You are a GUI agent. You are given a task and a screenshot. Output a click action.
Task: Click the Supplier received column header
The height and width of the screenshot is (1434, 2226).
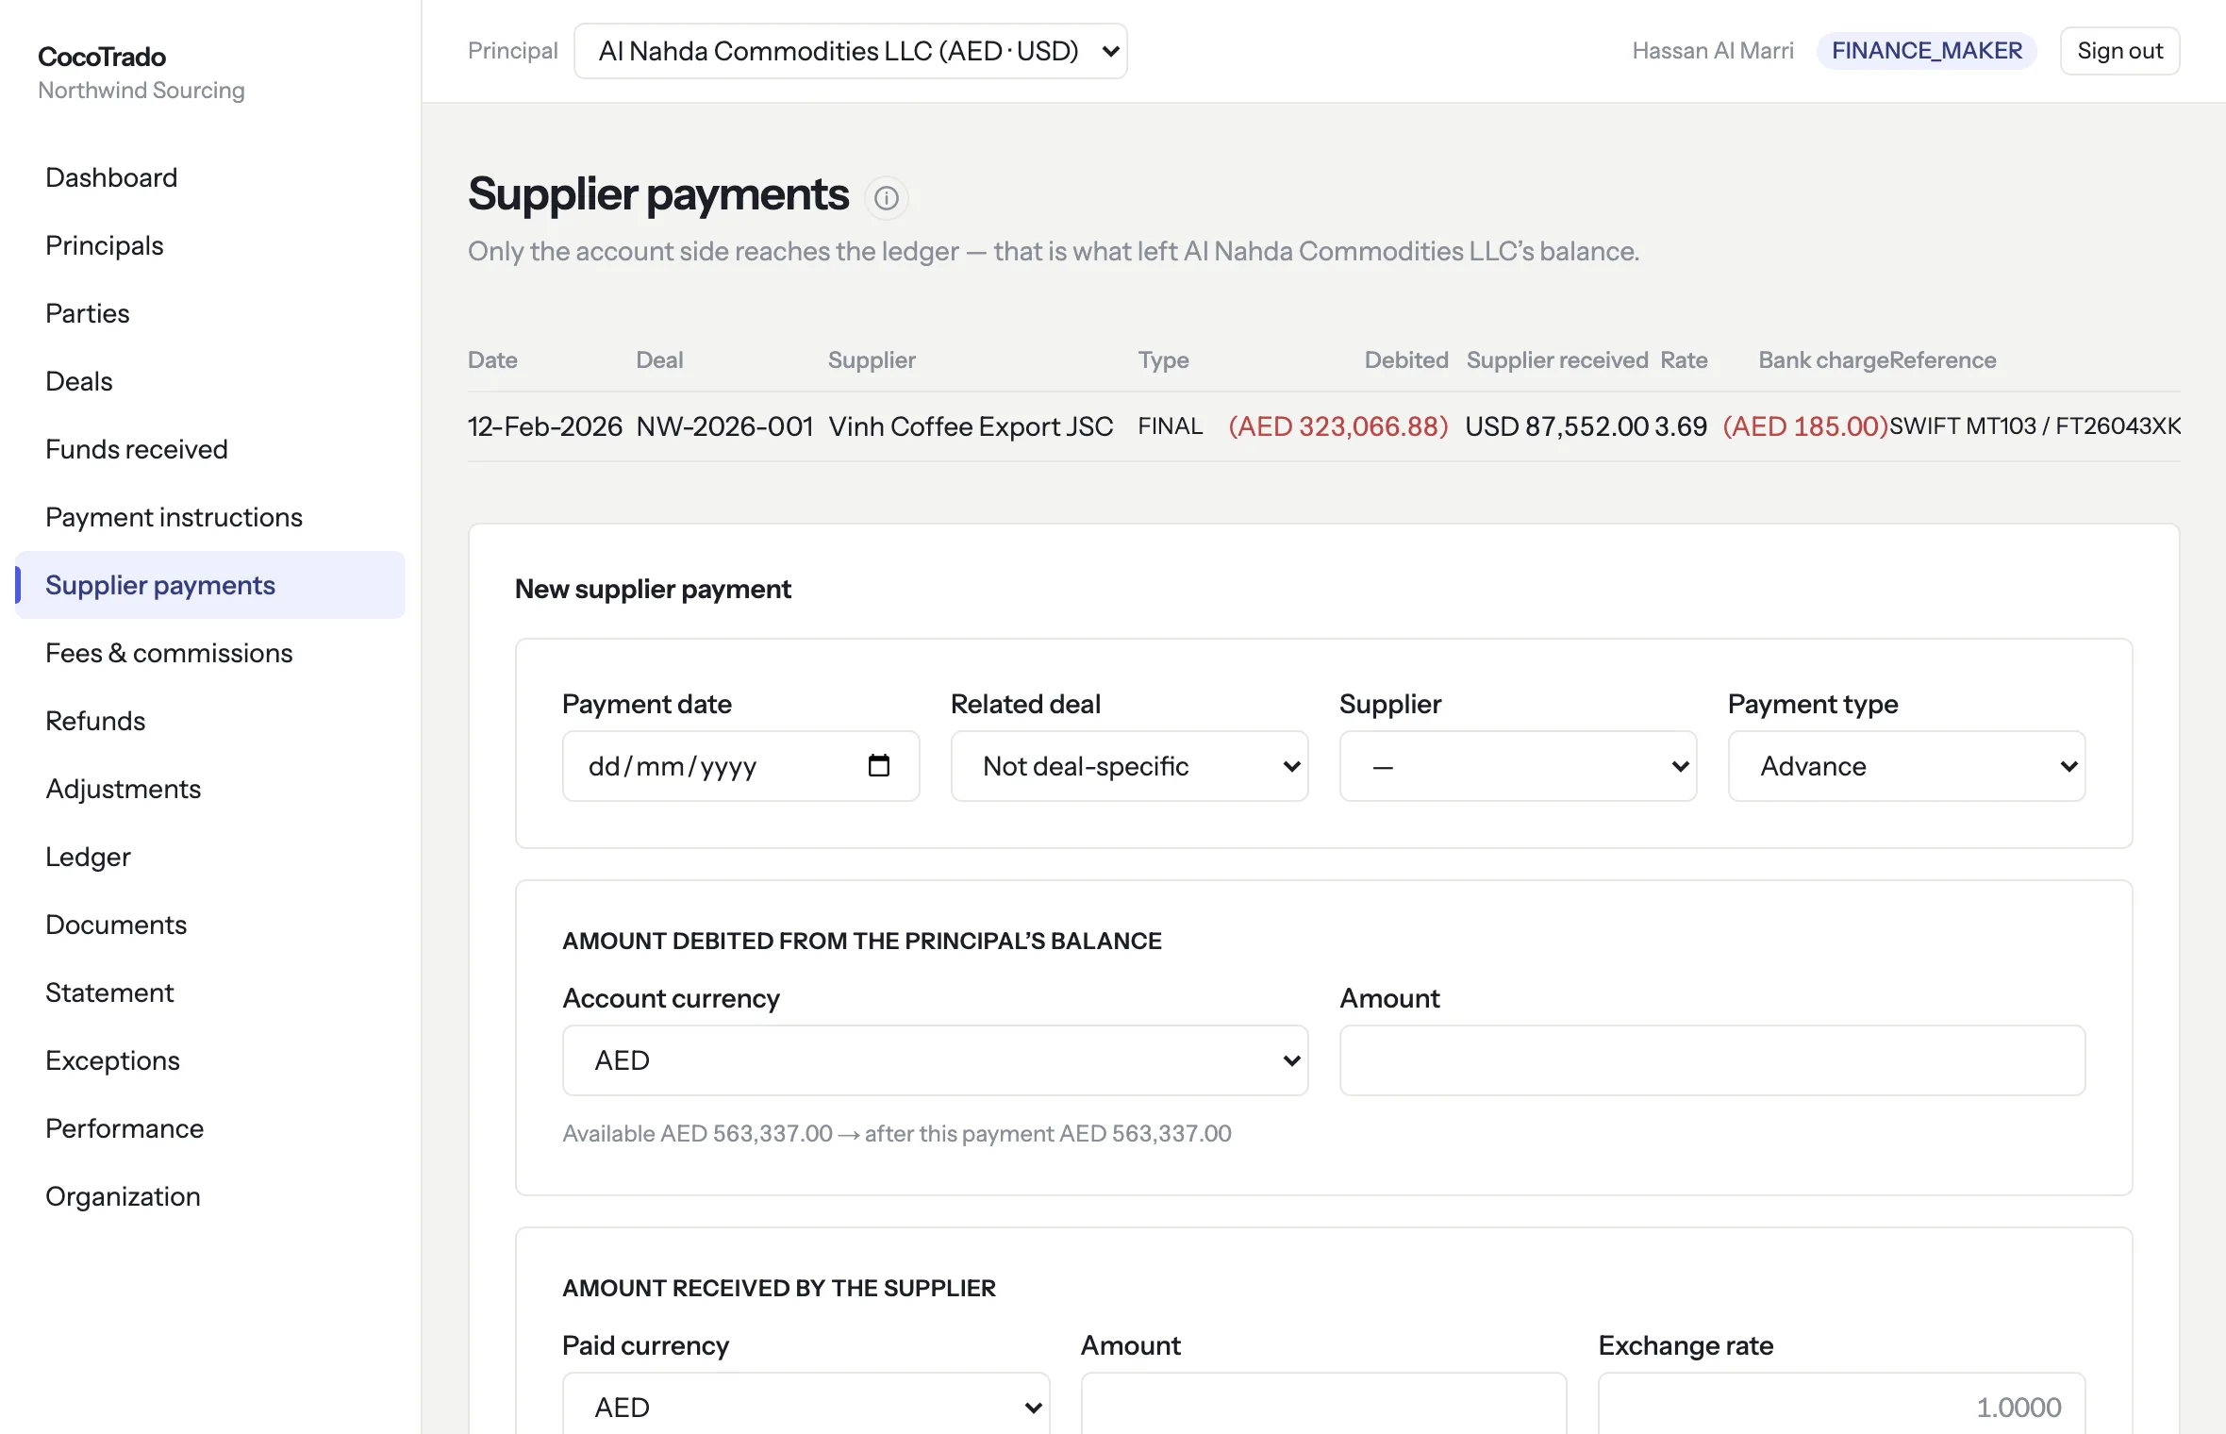[x=1557, y=360]
